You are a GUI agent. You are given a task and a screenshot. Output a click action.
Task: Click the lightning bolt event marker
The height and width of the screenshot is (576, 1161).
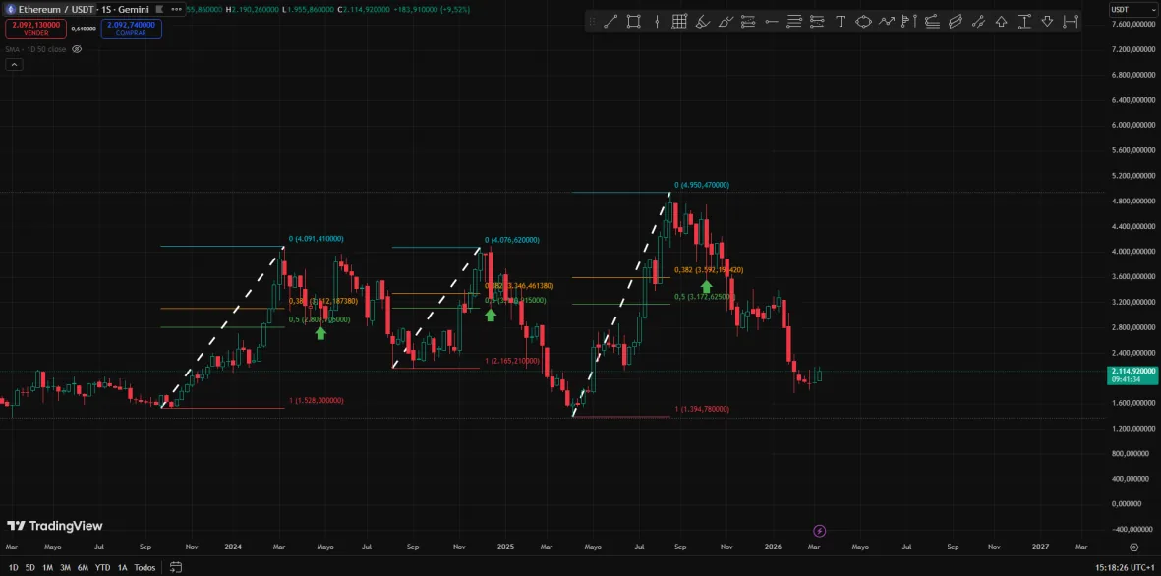click(x=819, y=531)
